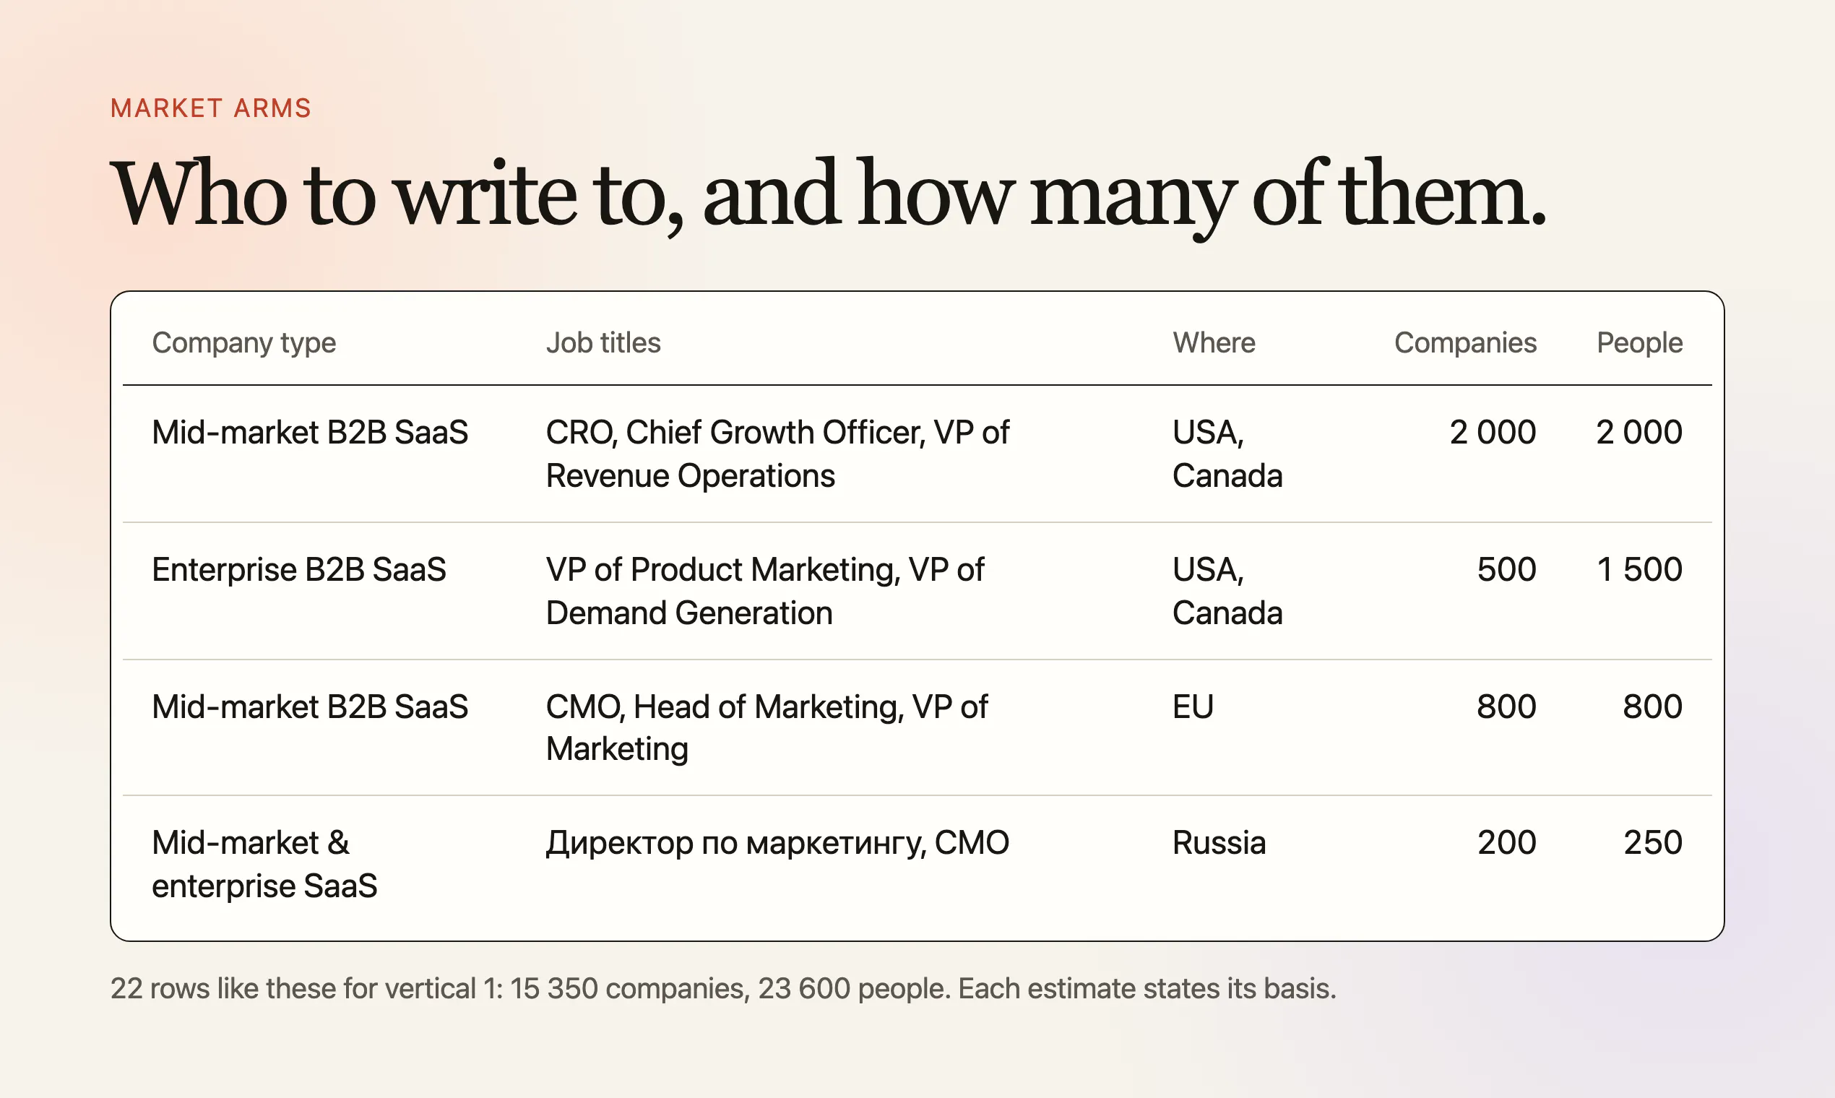Image resolution: width=1835 pixels, height=1098 pixels.
Task: Click the heading Who to write to
Action: pyautogui.click(x=828, y=195)
